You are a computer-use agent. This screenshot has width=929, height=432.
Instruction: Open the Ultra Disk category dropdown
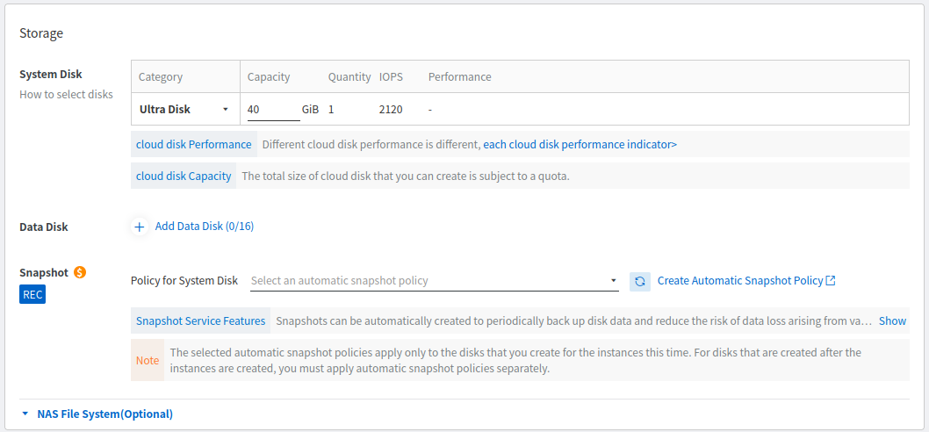coord(184,110)
